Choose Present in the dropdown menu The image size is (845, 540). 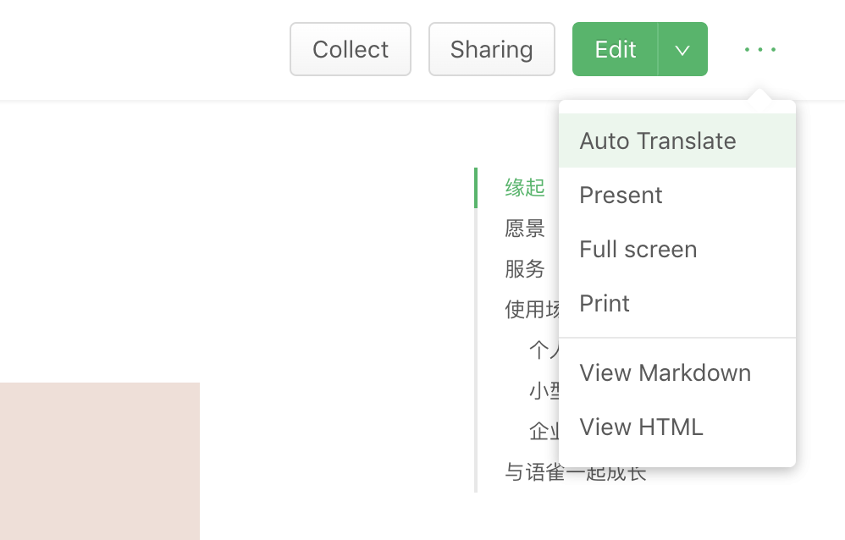[621, 196]
